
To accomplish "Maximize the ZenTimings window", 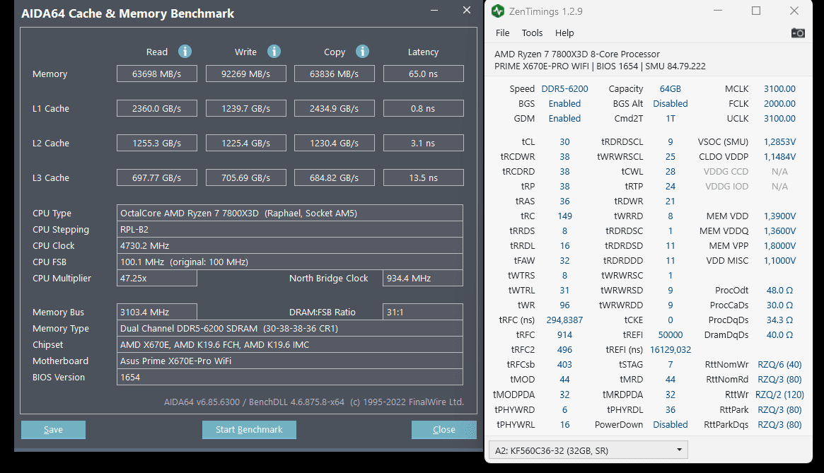I will coord(755,11).
